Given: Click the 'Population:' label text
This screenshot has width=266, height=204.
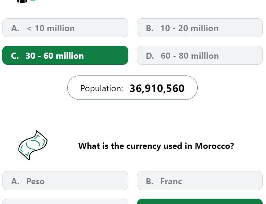Looking at the screenshot, I should tap(102, 88).
